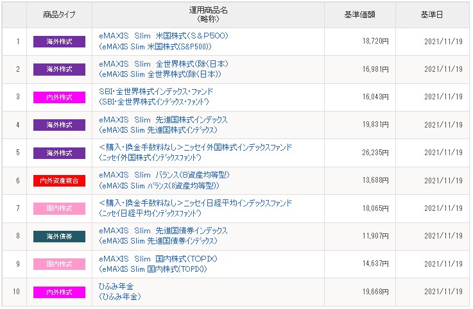Image resolution: width=473 pixels, height=309 pixels.
Task: Select price 13,688円
Action: 375,181
